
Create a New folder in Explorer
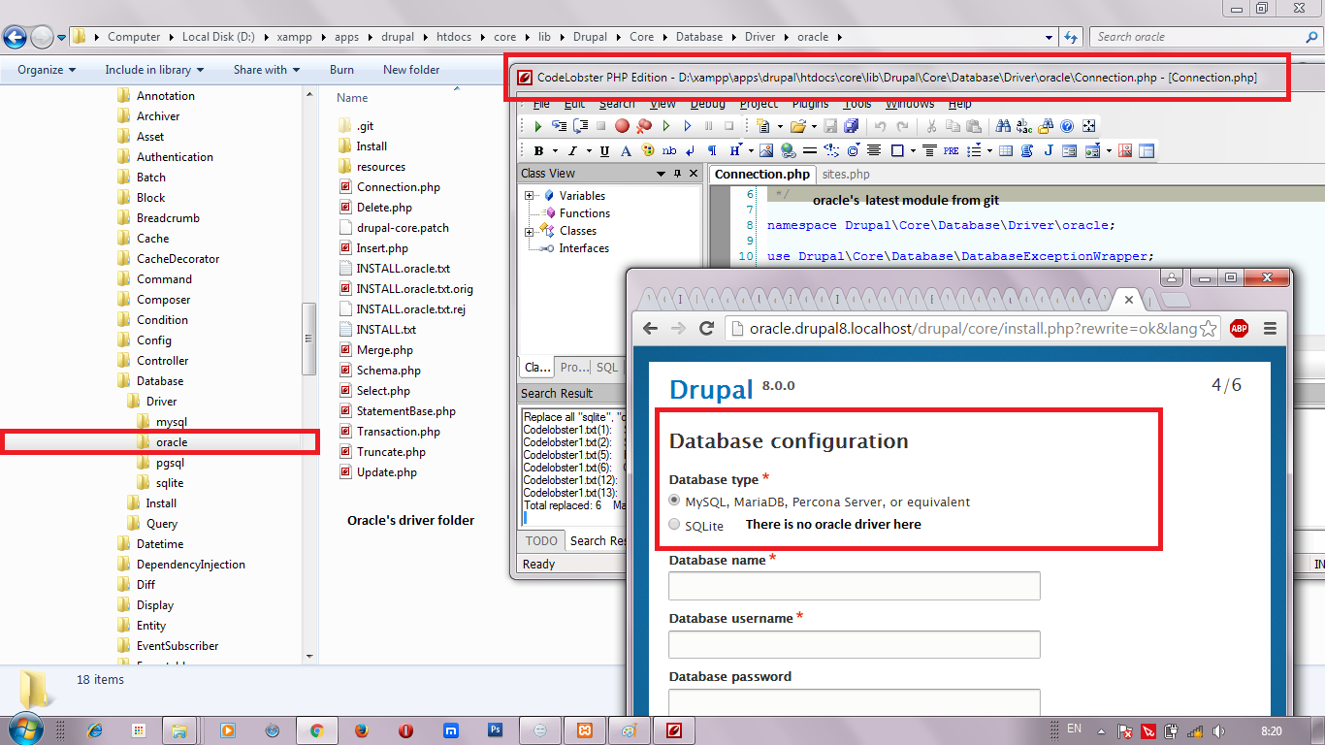coord(412,69)
